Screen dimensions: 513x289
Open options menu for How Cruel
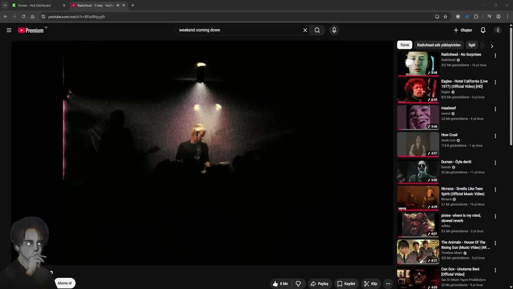pos(495,136)
